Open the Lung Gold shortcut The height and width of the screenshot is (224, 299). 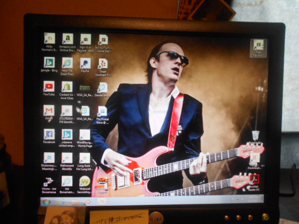[85, 158]
